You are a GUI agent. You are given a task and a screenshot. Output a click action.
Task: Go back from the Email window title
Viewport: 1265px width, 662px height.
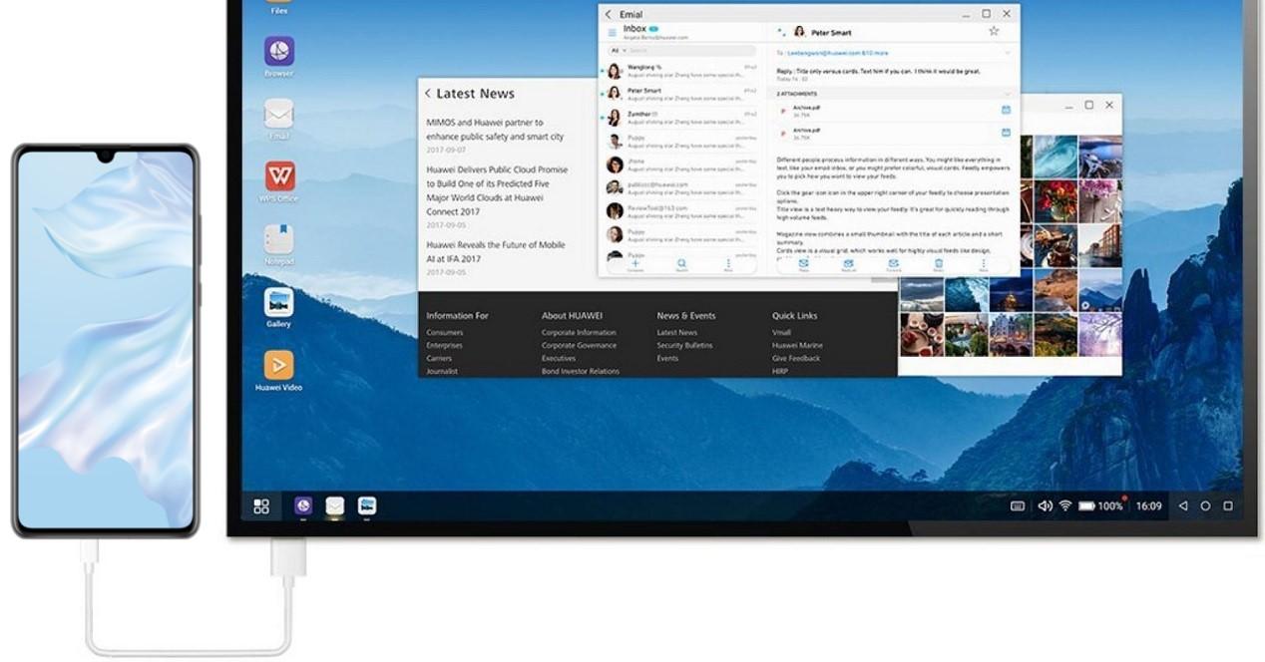[609, 14]
